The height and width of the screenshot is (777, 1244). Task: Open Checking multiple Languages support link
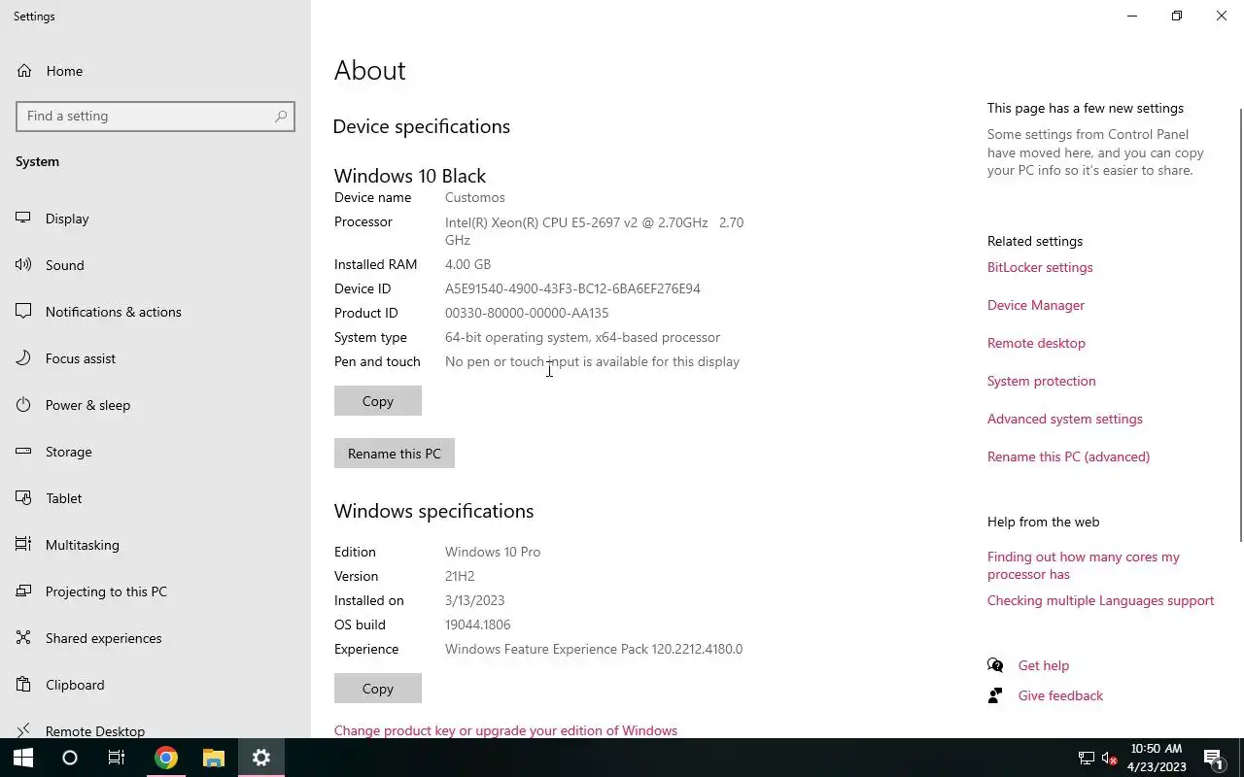point(1100,600)
